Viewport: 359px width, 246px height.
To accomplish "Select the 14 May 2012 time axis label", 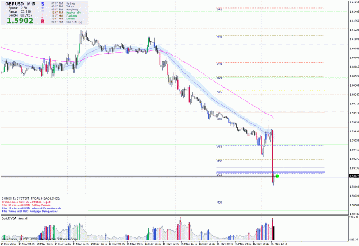I will (8, 244).
